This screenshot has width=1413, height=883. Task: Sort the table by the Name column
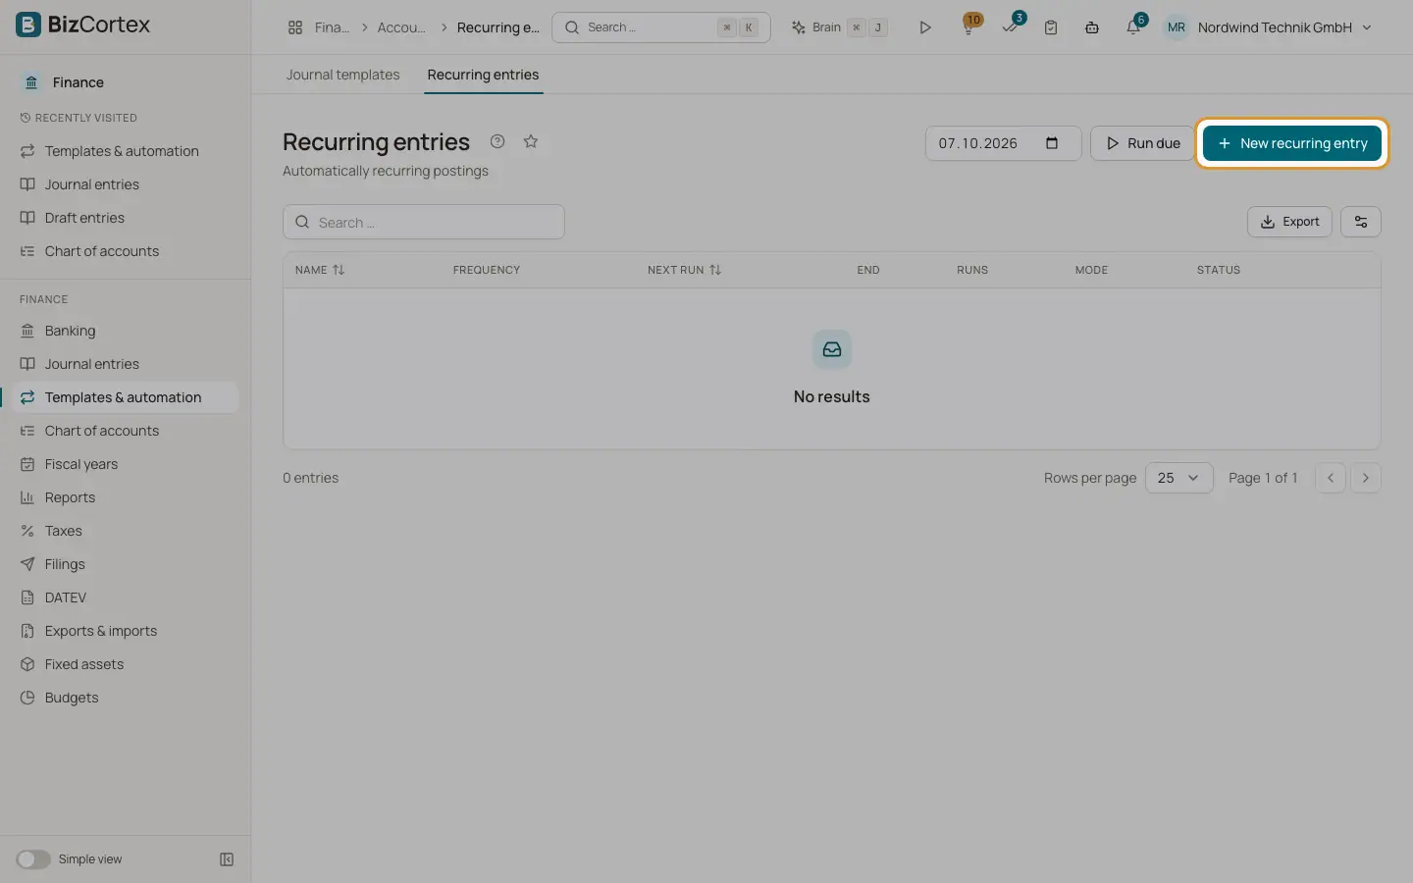320,270
